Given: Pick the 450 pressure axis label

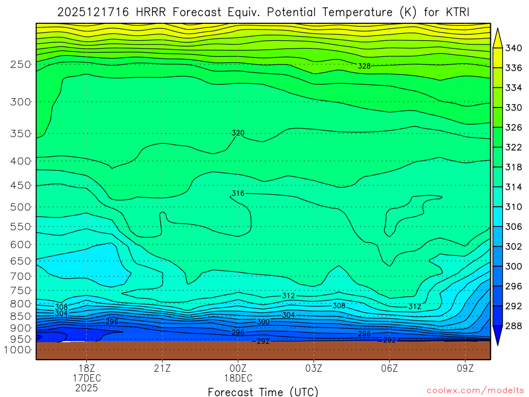Looking at the screenshot, I should click(21, 186).
